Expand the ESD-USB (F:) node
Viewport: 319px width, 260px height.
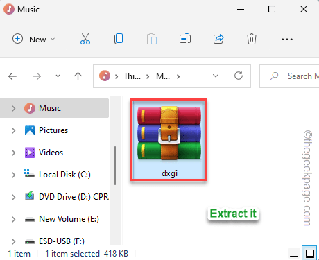(x=14, y=241)
